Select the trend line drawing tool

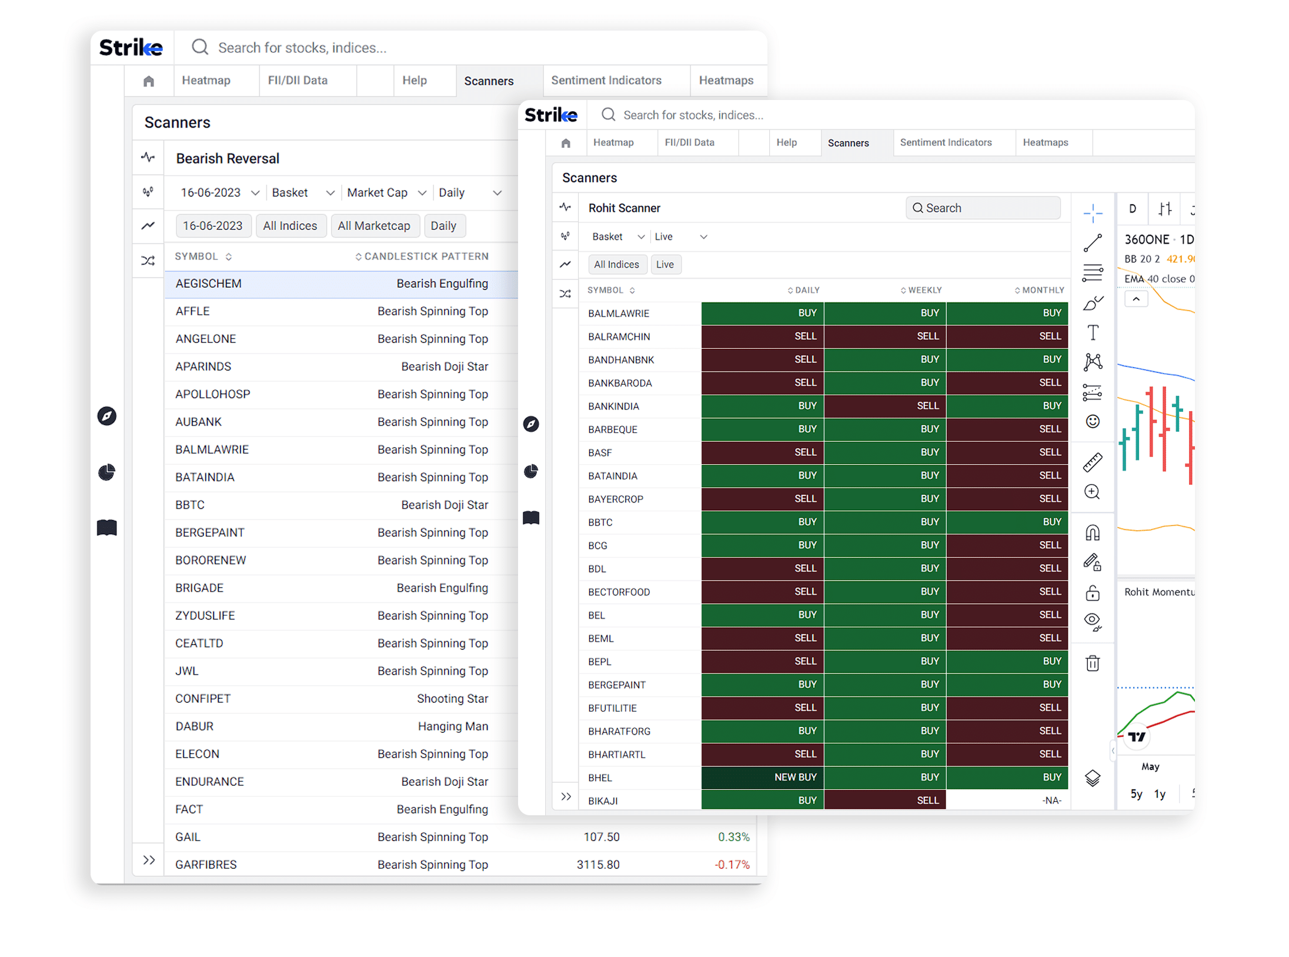[x=1092, y=243]
